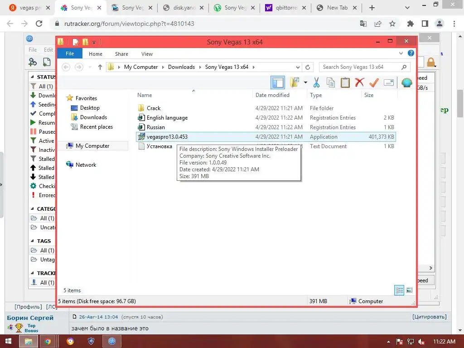Open the folder options icon with checkmark
Viewport: 464px width, 348px height.
pyautogui.click(x=295, y=82)
